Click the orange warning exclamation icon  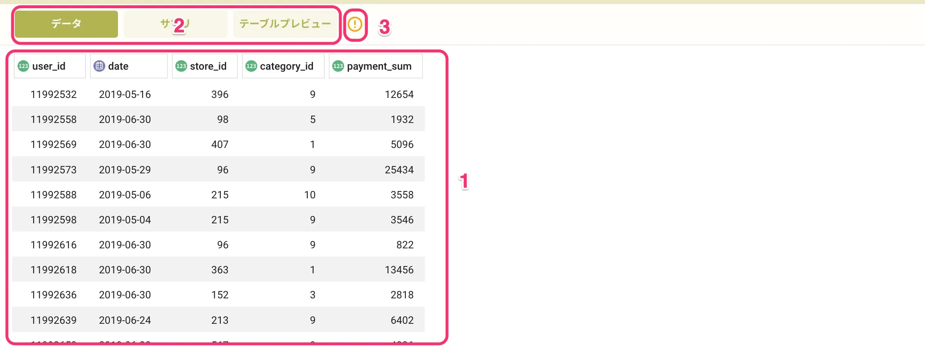tap(355, 25)
